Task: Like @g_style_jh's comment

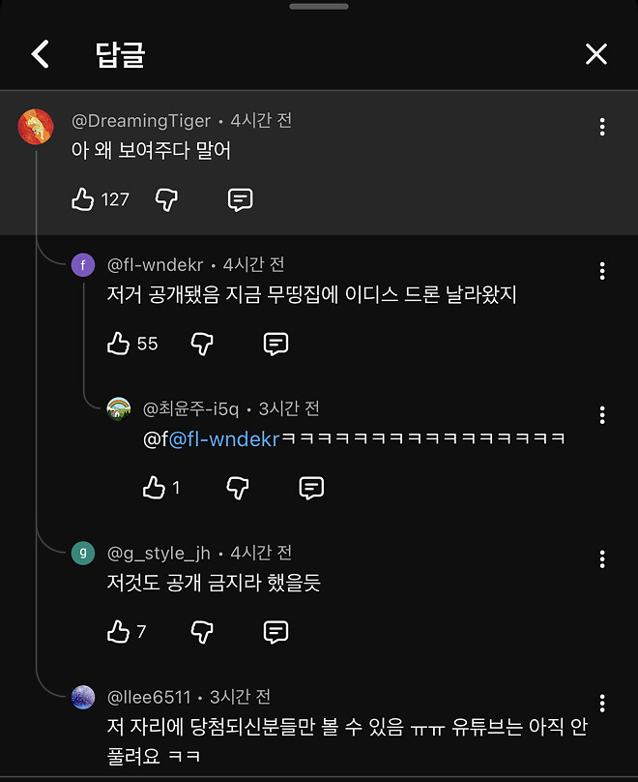Action: tap(118, 632)
